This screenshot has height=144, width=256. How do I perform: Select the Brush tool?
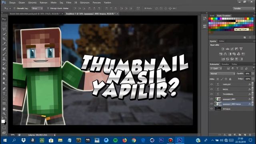tap(4, 54)
